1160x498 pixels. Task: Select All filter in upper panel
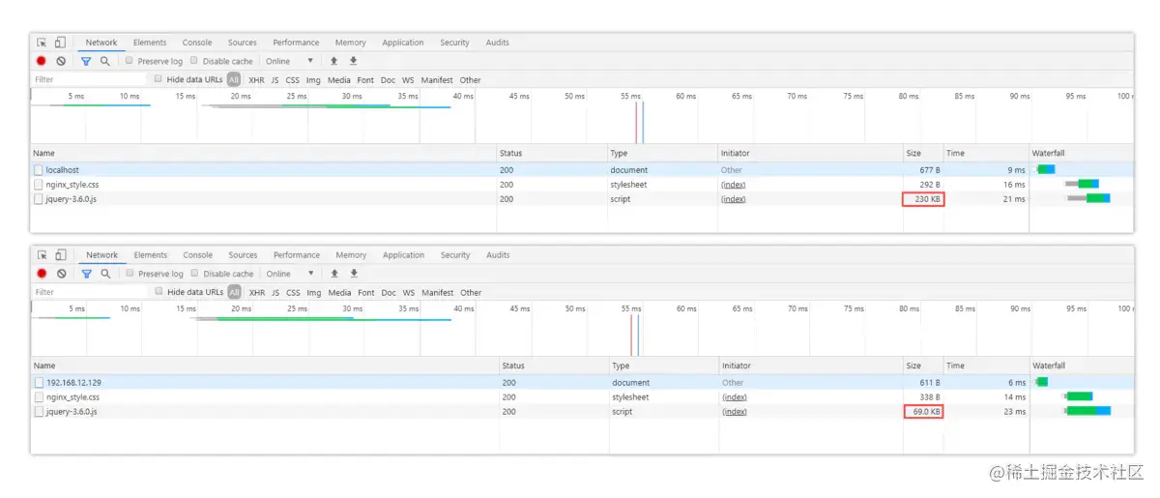point(234,80)
